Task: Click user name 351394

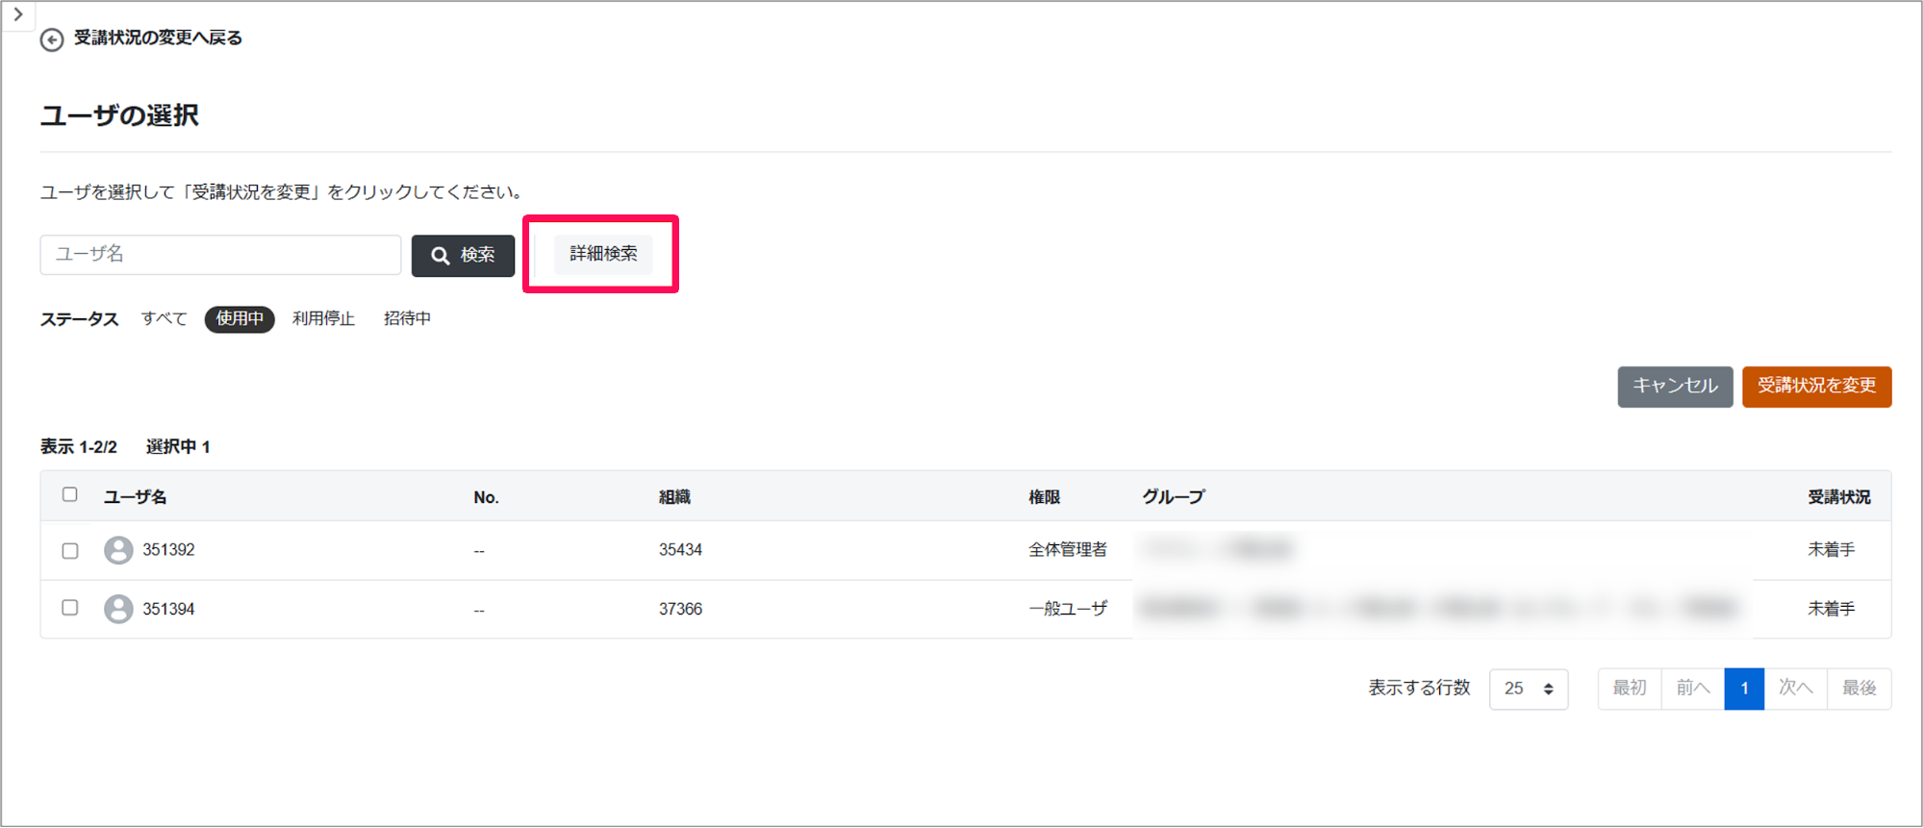Action: (168, 610)
